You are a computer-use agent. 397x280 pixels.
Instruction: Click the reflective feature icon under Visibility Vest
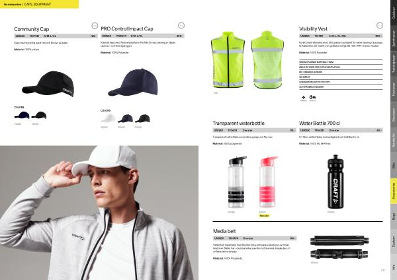point(303,97)
